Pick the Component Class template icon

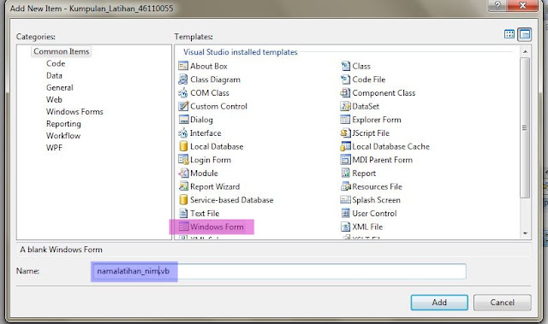(345, 93)
